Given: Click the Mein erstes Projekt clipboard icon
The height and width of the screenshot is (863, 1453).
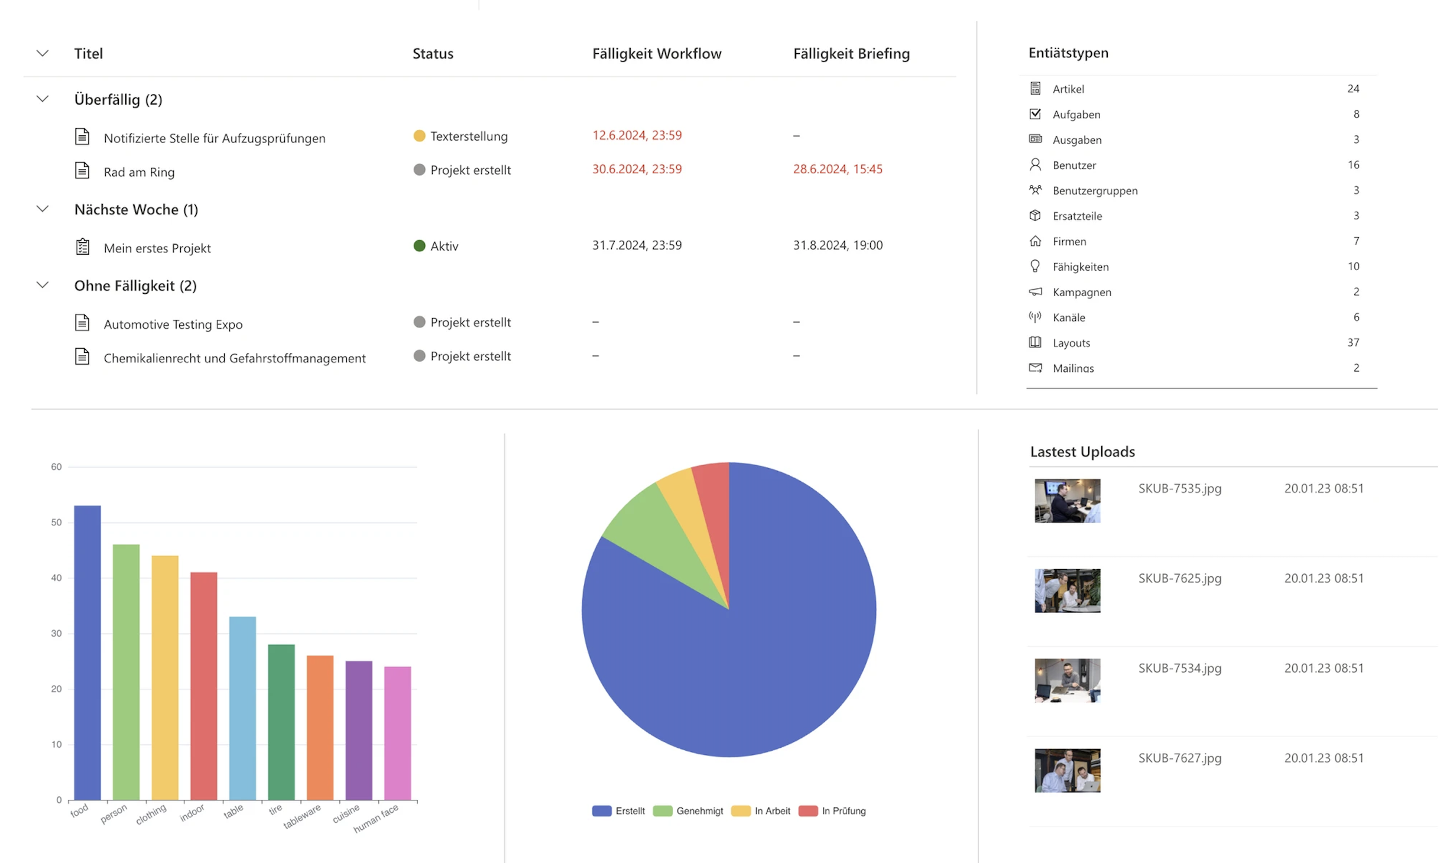Looking at the screenshot, I should point(83,246).
